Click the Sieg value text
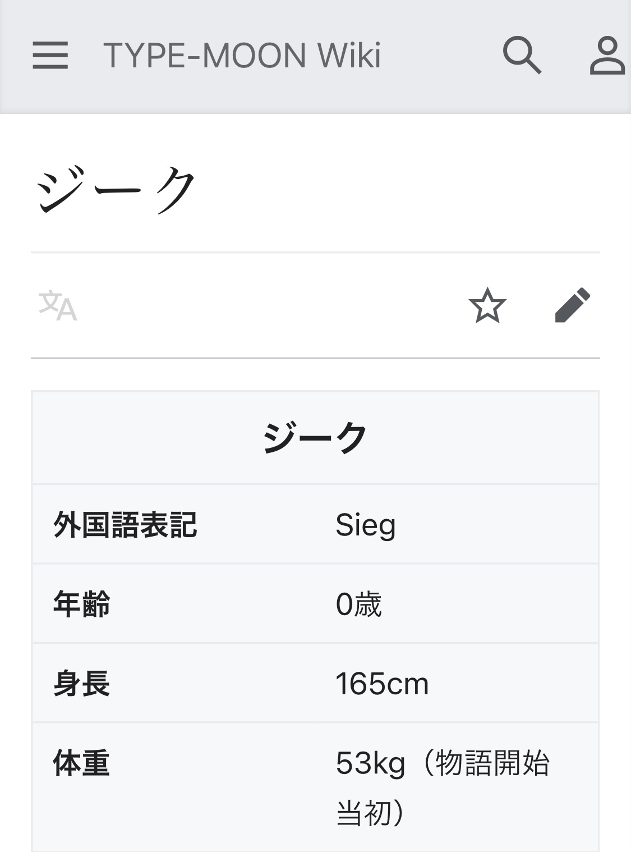Image resolution: width=631 pixels, height=852 pixels. point(366,525)
